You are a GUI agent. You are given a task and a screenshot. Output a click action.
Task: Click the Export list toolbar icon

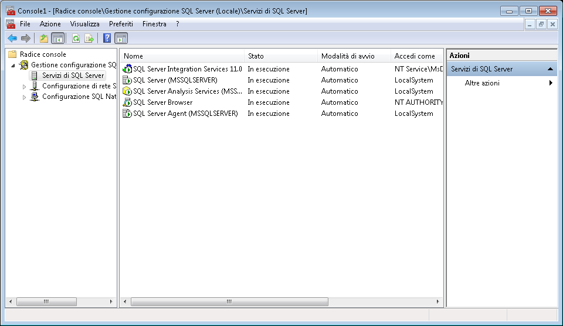click(x=89, y=38)
